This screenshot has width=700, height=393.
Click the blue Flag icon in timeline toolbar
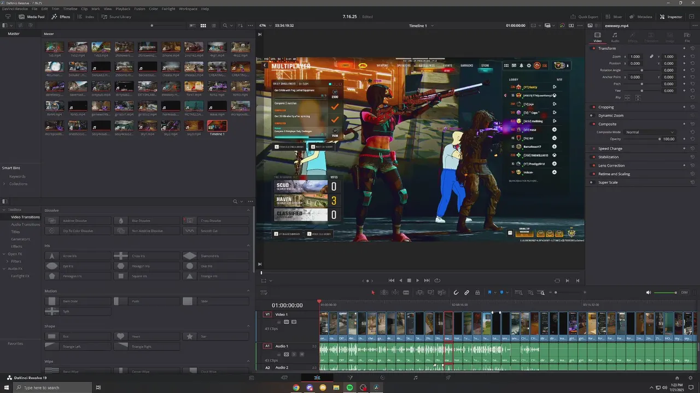[x=489, y=293]
